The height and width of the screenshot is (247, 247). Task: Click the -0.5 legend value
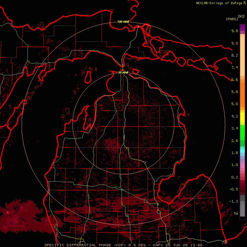click(x=234, y=189)
